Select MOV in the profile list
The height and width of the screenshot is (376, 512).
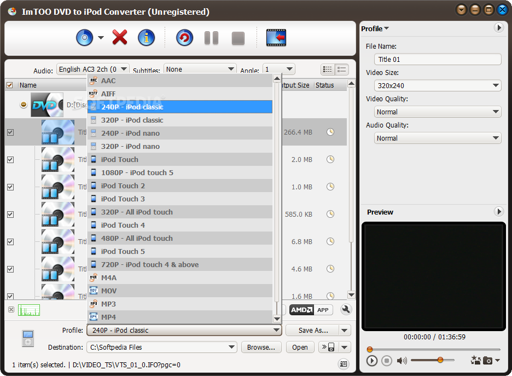(180, 291)
